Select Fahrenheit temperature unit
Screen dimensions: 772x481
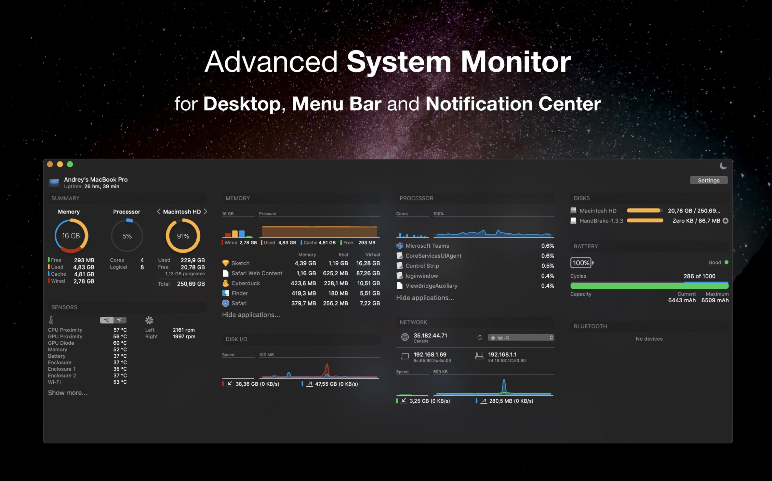pyautogui.click(x=120, y=320)
